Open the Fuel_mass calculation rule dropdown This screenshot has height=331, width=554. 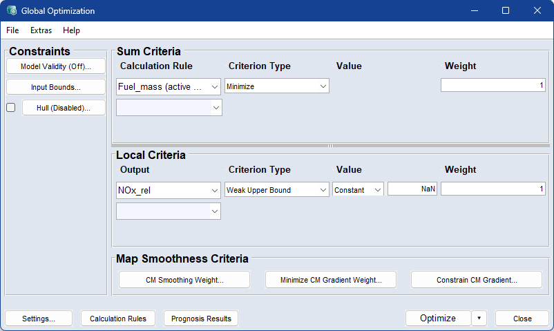(x=169, y=86)
